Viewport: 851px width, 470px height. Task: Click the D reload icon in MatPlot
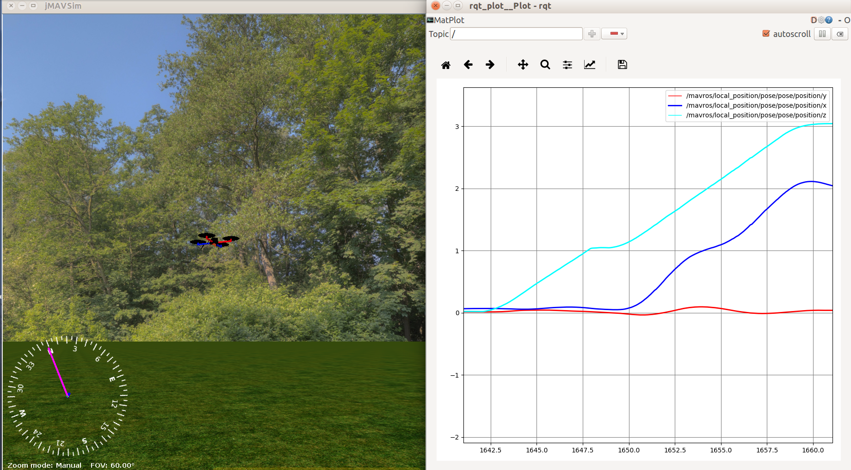tap(814, 20)
